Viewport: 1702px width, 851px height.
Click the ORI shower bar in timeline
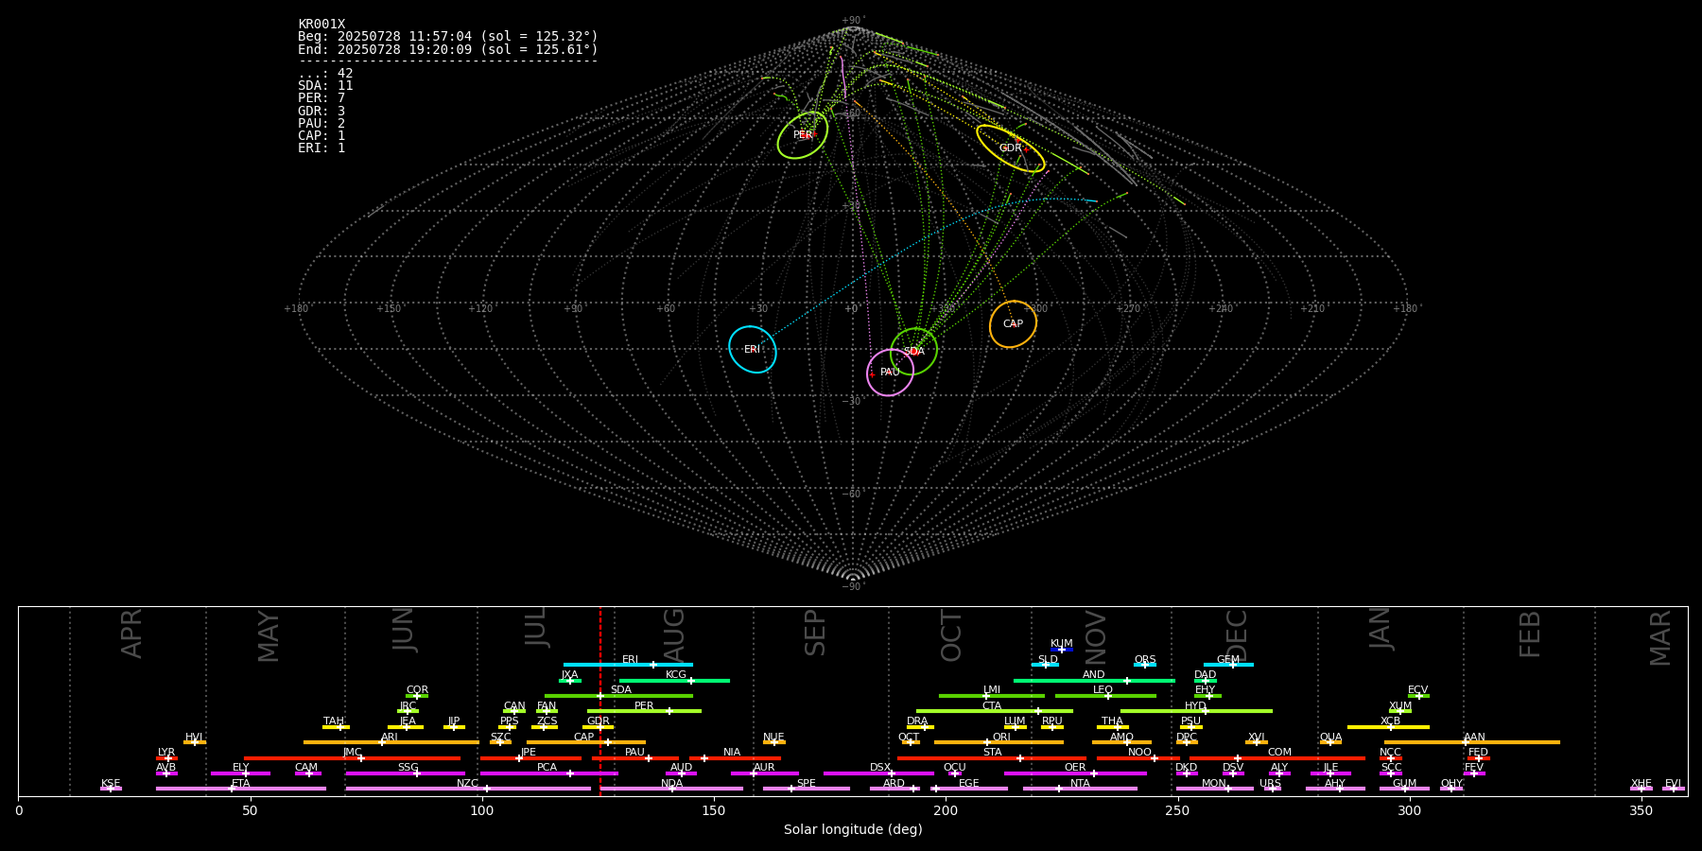point(999,742)
